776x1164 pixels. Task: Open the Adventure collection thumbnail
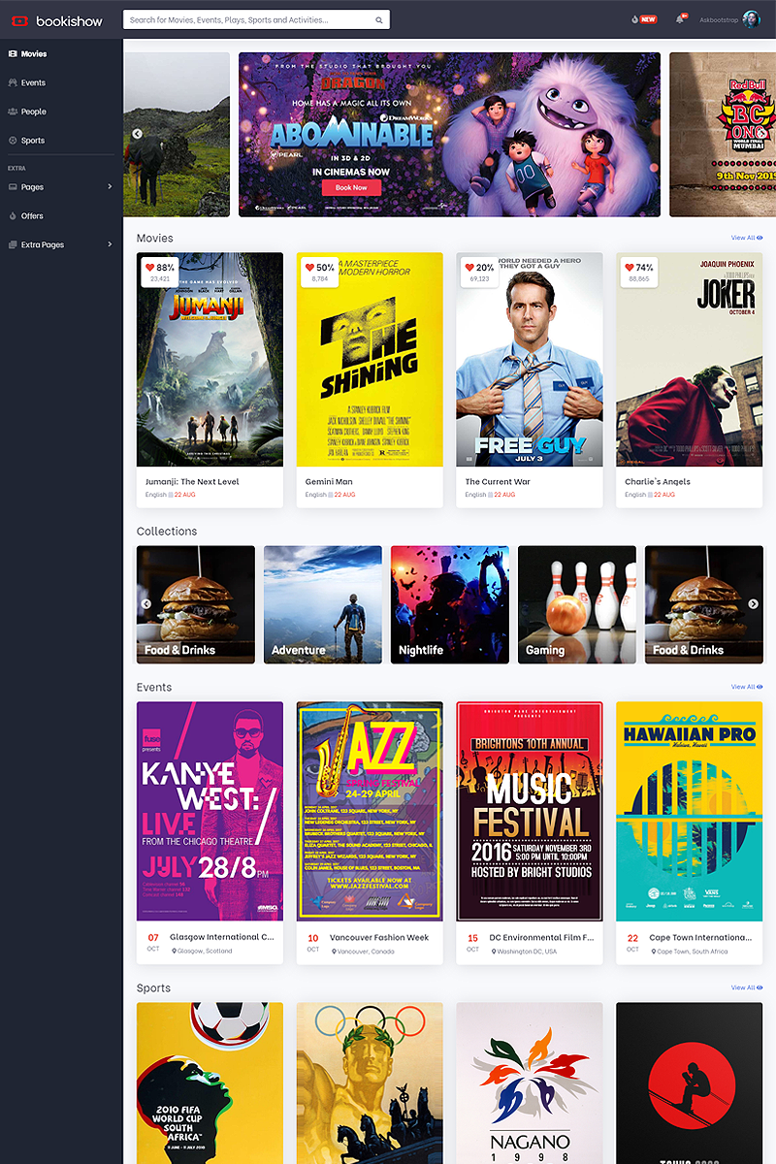coord(323,604)
